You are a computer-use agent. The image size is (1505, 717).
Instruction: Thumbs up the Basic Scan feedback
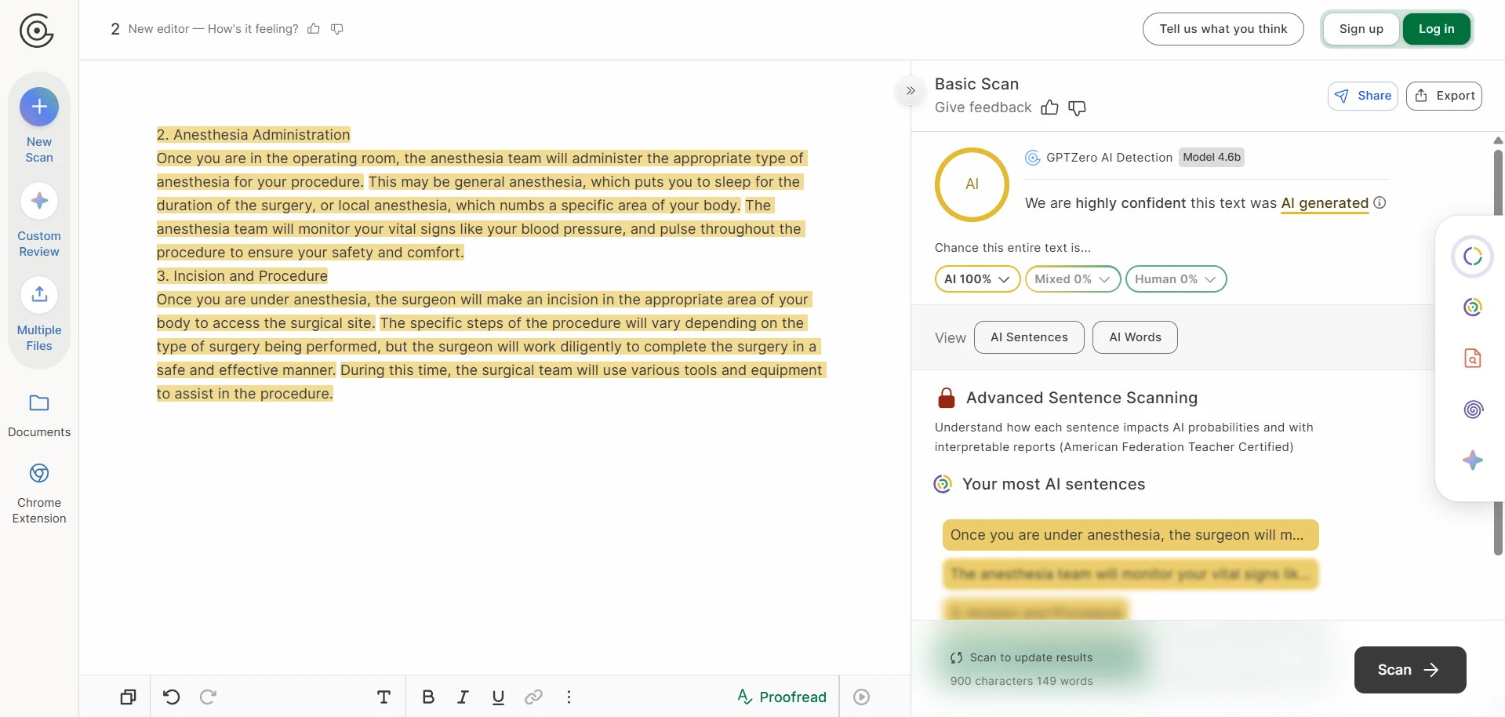tap(1049, 107)
